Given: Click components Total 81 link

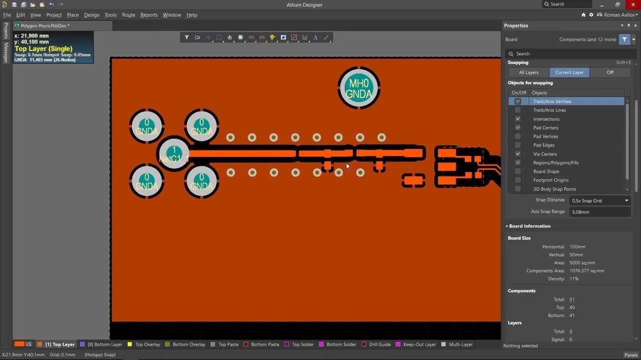Looking at the screenshot, I should [x=572, y=299].
